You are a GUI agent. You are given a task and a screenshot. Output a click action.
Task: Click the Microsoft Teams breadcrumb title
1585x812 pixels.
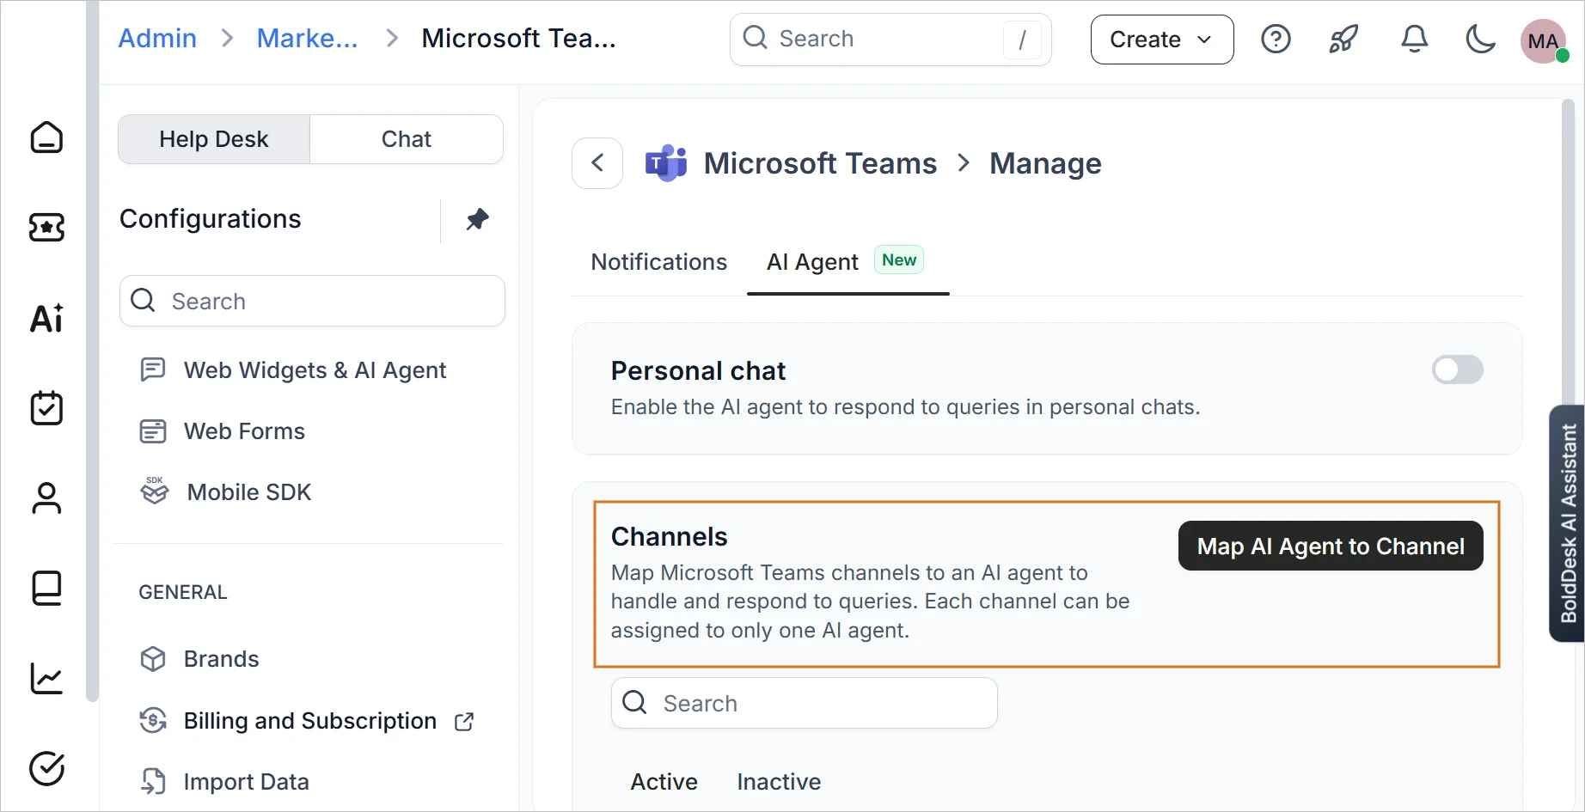click(820, 163)
